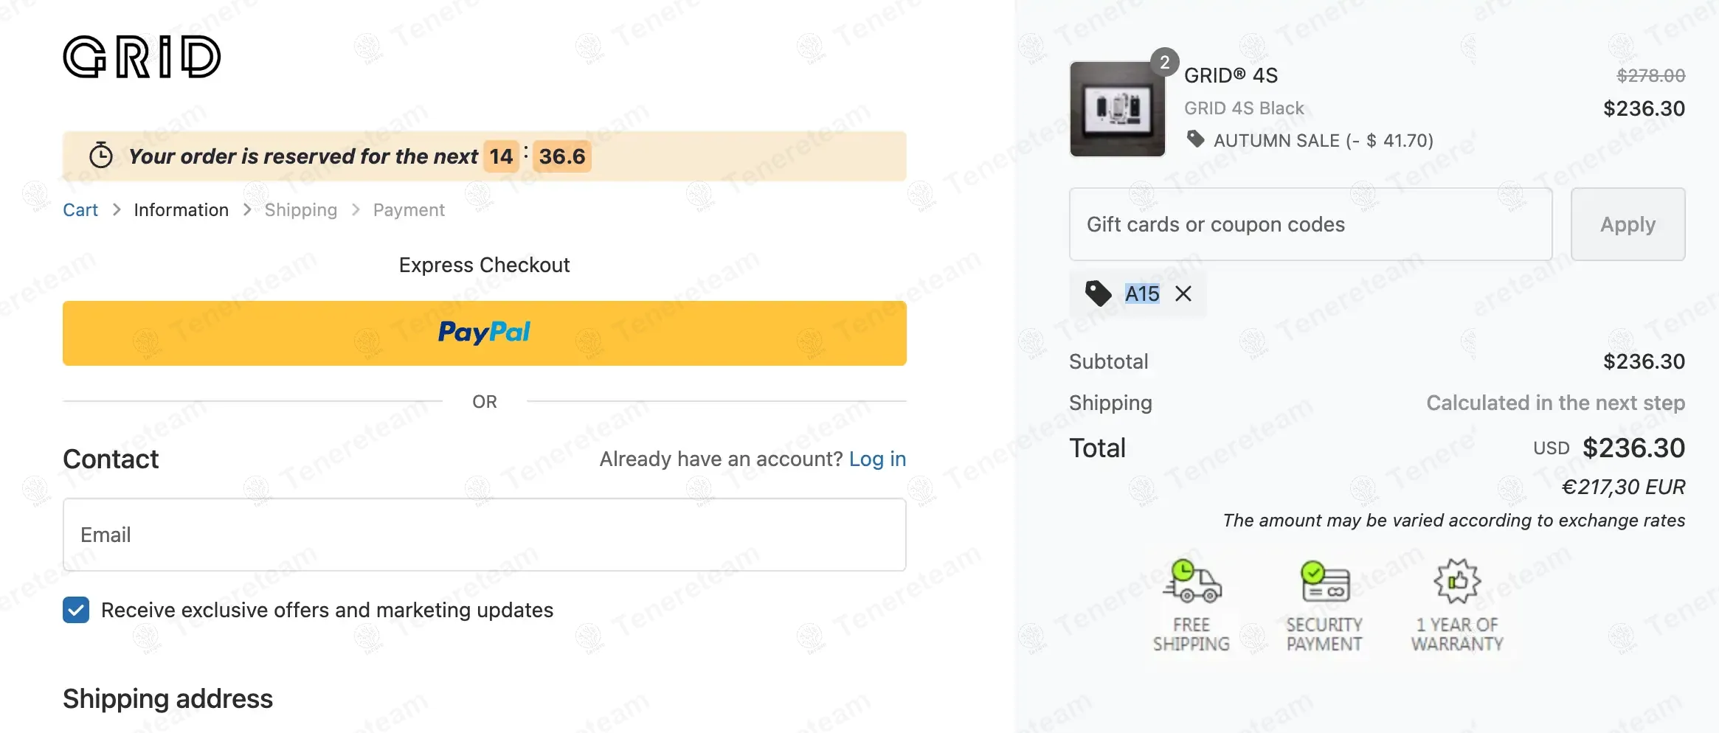Go back to Cart breadcrumb
The width and height of the screenshot is (1719, 733).
click(x=80, y=210)
